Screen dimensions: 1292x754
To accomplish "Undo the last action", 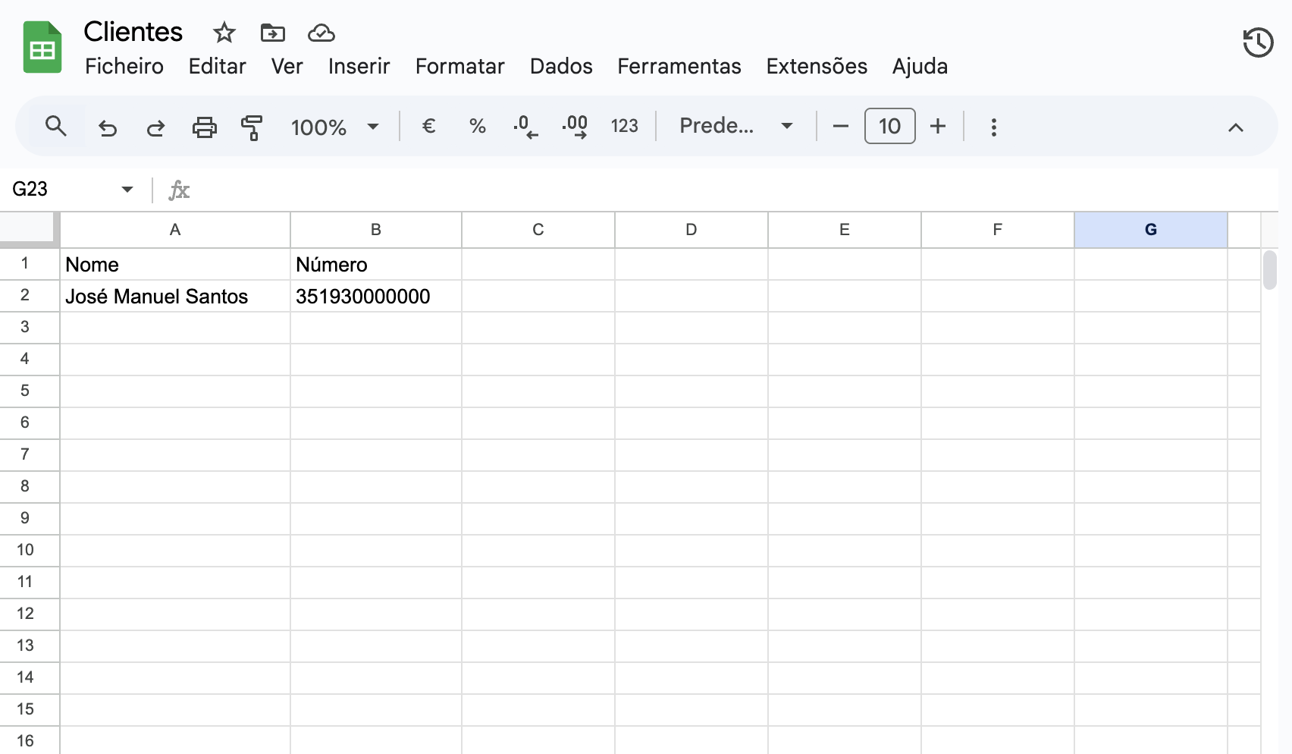I will [x=107, y=127].
